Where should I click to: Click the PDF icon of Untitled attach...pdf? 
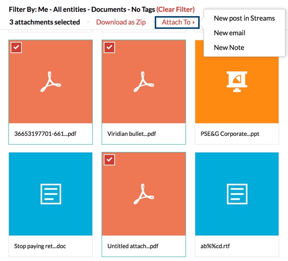tap(144, 194)
